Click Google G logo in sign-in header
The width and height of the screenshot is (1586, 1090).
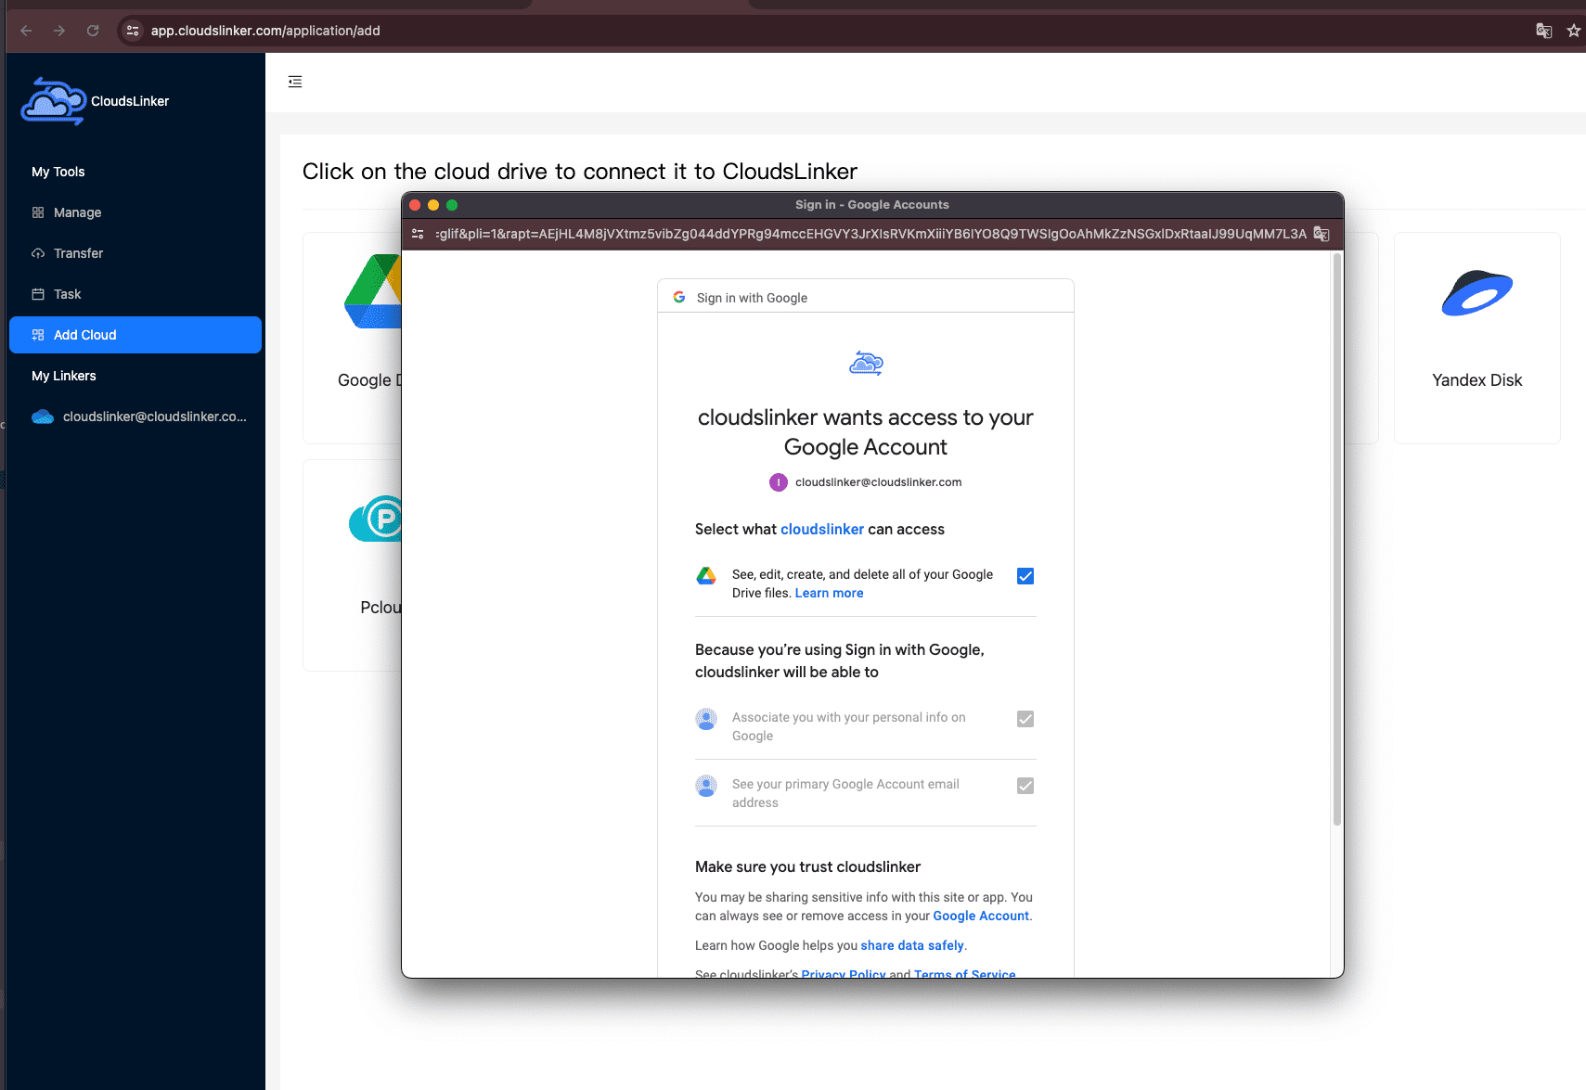(x=679, y=297)
